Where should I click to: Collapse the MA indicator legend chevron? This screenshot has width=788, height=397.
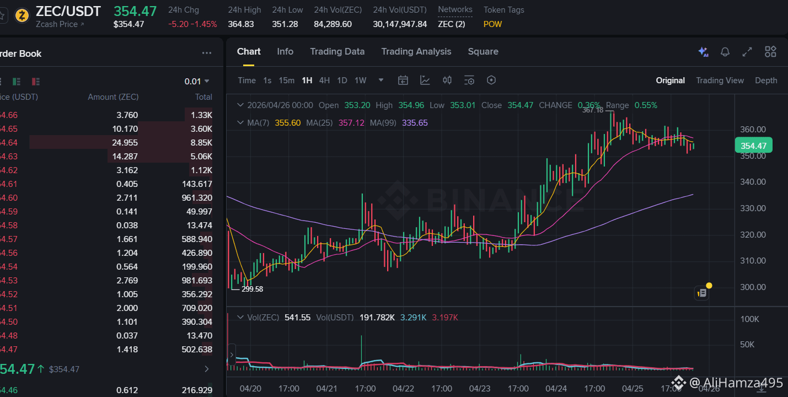tap(240, 123)
